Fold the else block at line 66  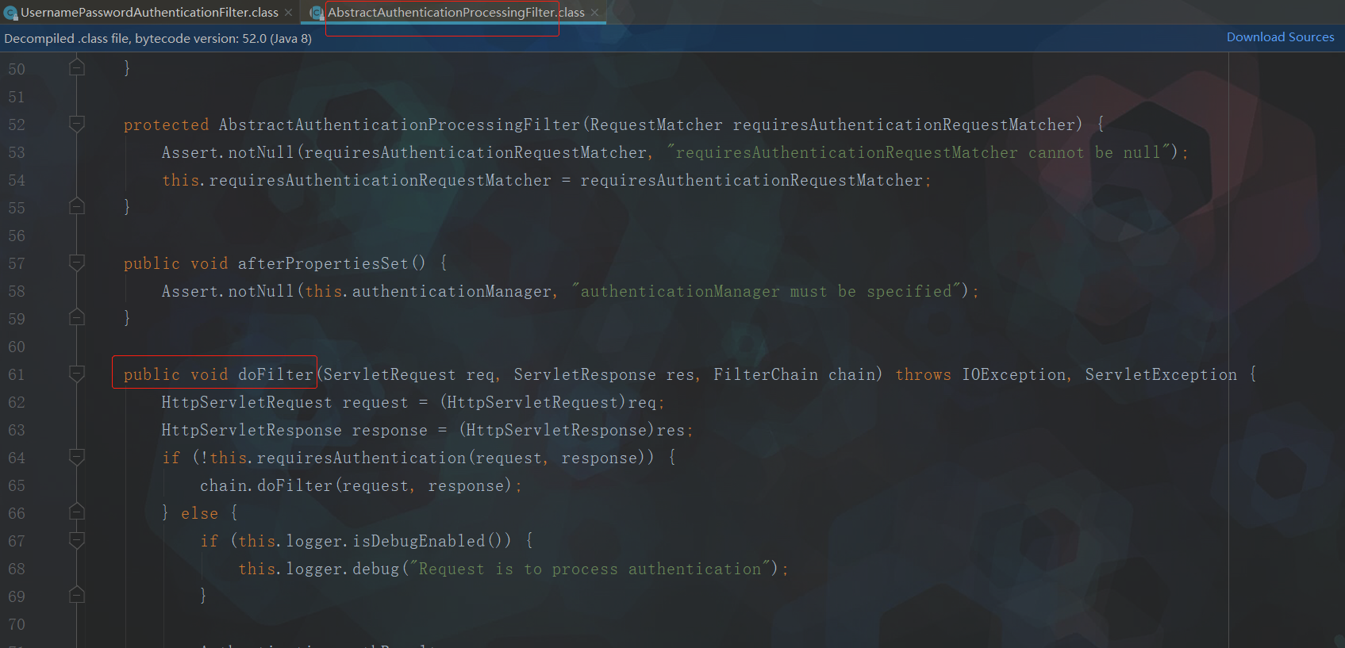(77, 512)
